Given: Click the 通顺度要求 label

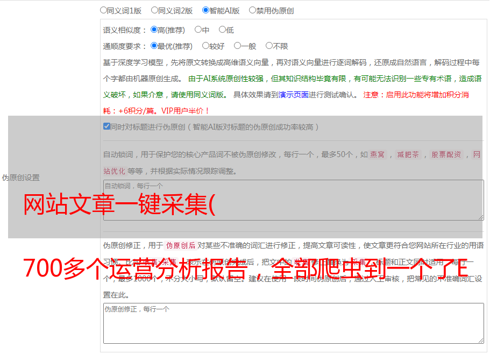Looking at the screenshot, I should (125, 47).
